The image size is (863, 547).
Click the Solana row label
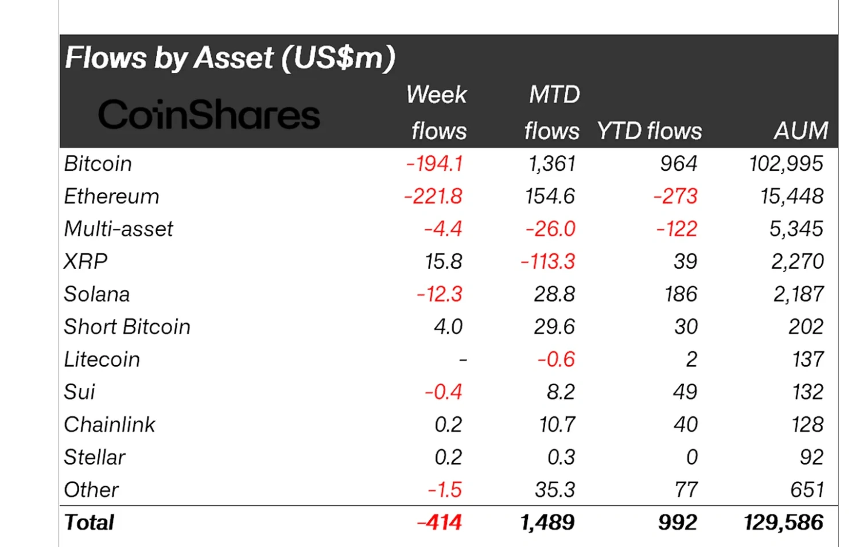(97, 295)
